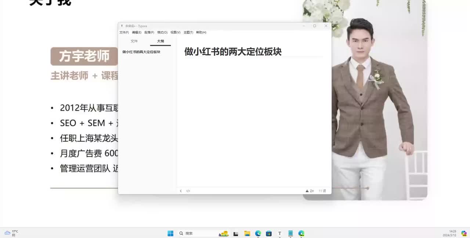Click the colorful system tray icon
The image size is (470, 238).
coord(464,233)
